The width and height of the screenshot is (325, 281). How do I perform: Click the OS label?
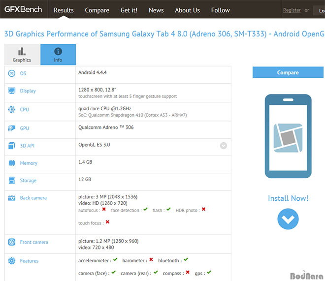[x=23, y=73]
